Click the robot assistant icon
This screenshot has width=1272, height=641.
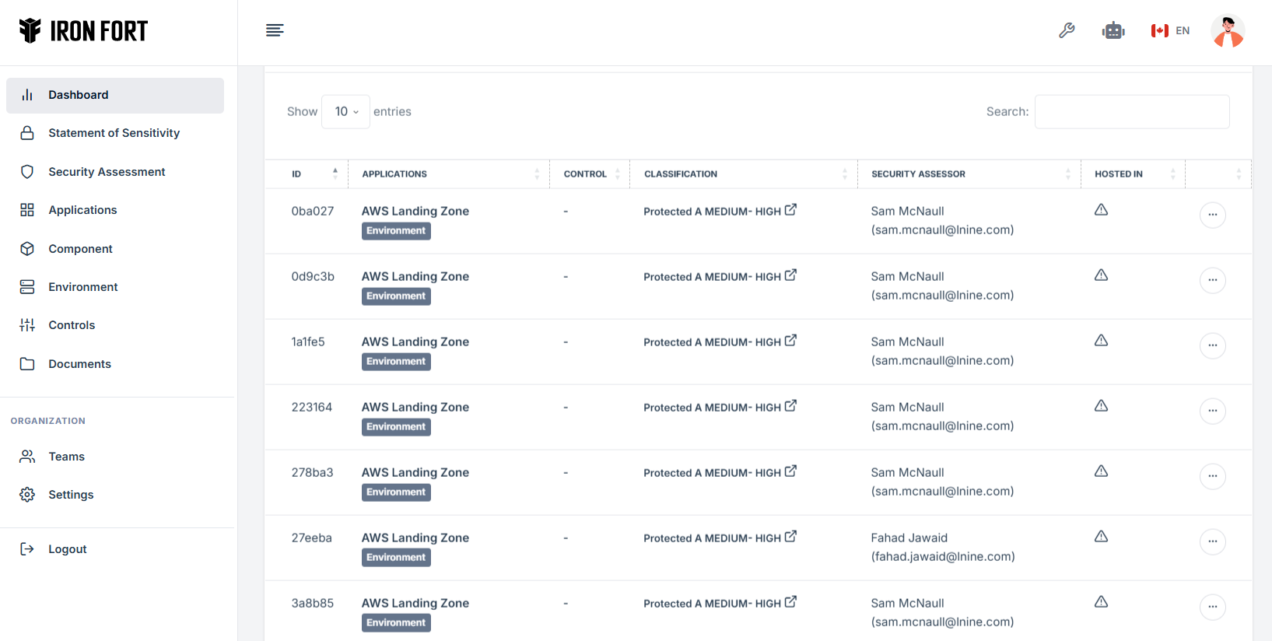1113,30
